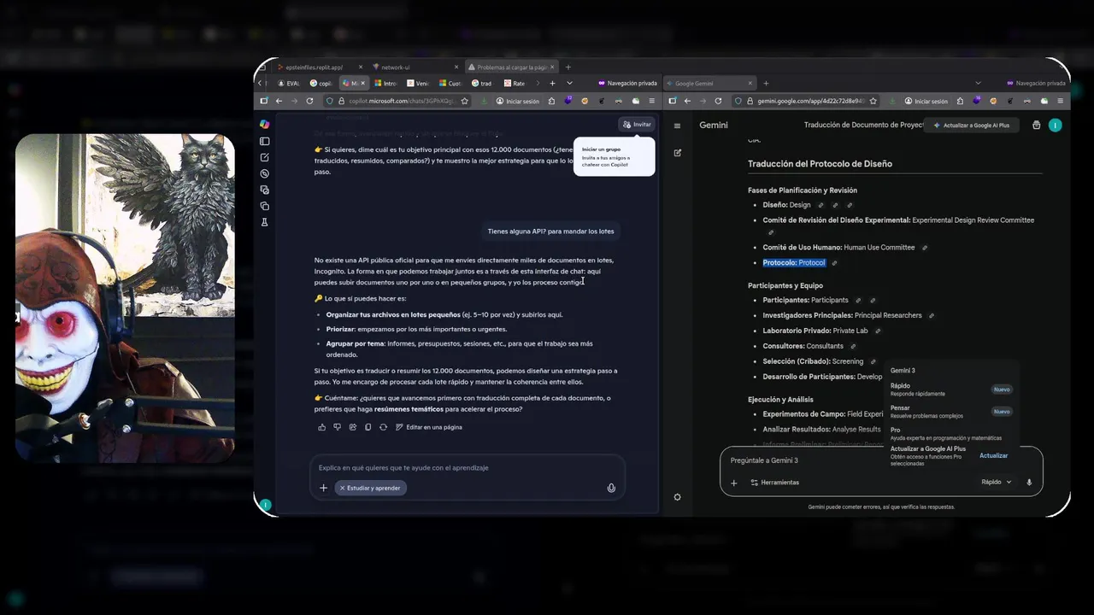Click 'Tienes alguna API?' user message
This screenshot has height=615, width=1094.
(550, 231)
